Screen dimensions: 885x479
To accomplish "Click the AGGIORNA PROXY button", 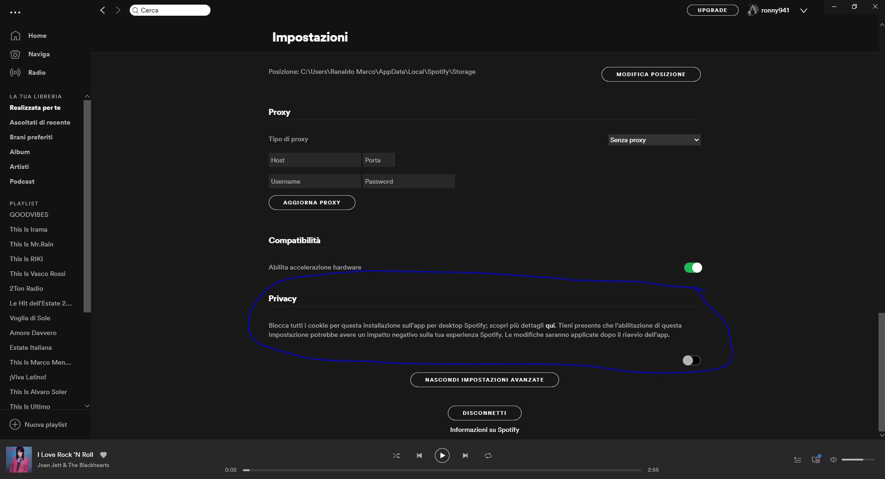I will 312,203.
